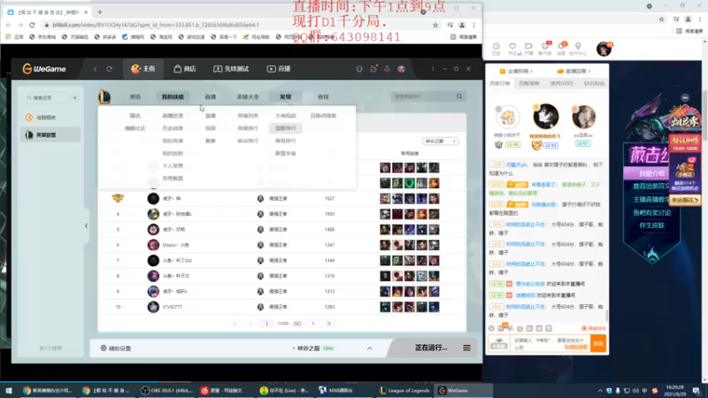Open the history icon in the live stream page
Image resolution: width=708 pixels, height=398 pixels.
496,49
